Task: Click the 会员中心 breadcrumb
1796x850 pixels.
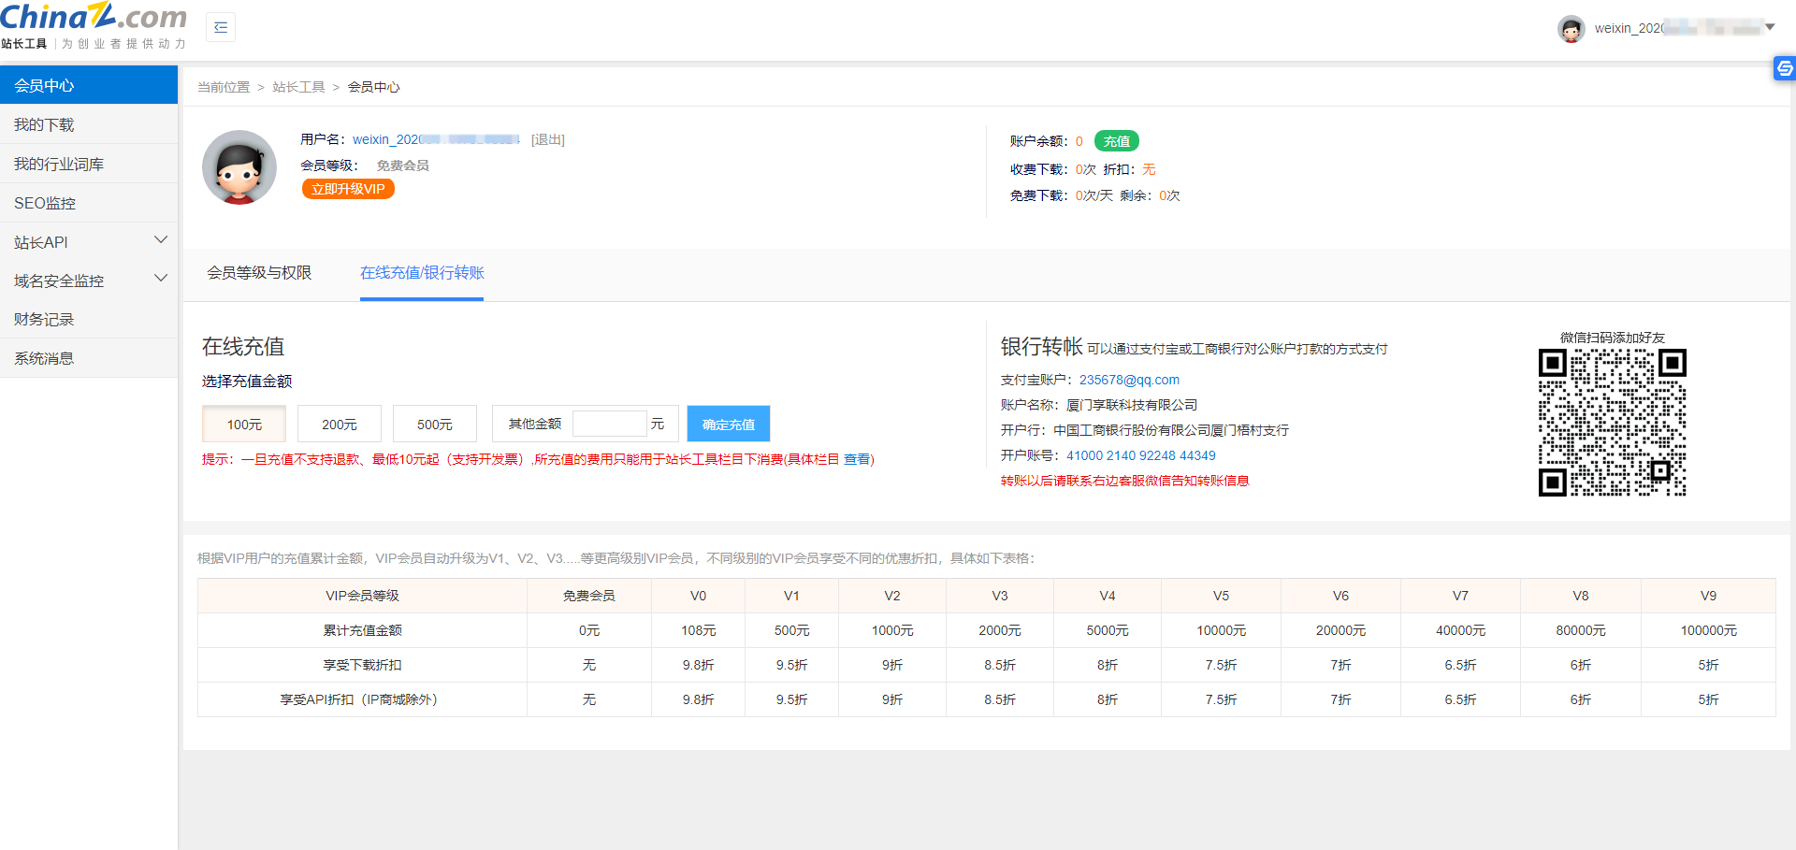Action: click(x=374, y=87)
